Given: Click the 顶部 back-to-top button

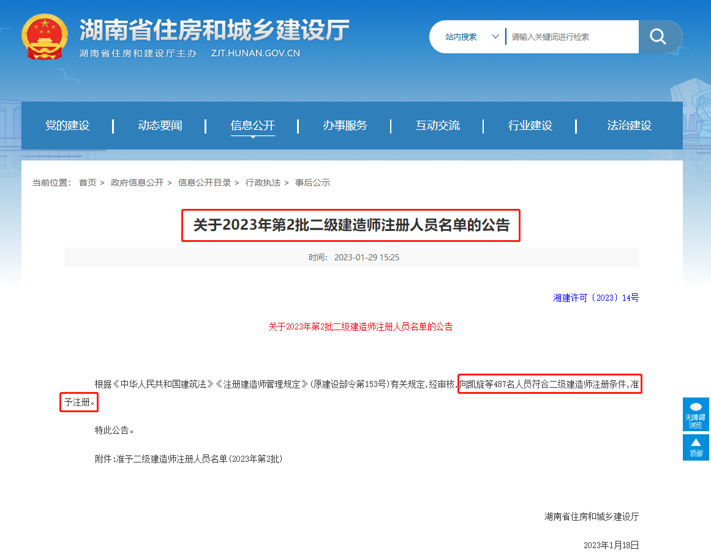Looking at the screenshot, I should pos(696,447).
